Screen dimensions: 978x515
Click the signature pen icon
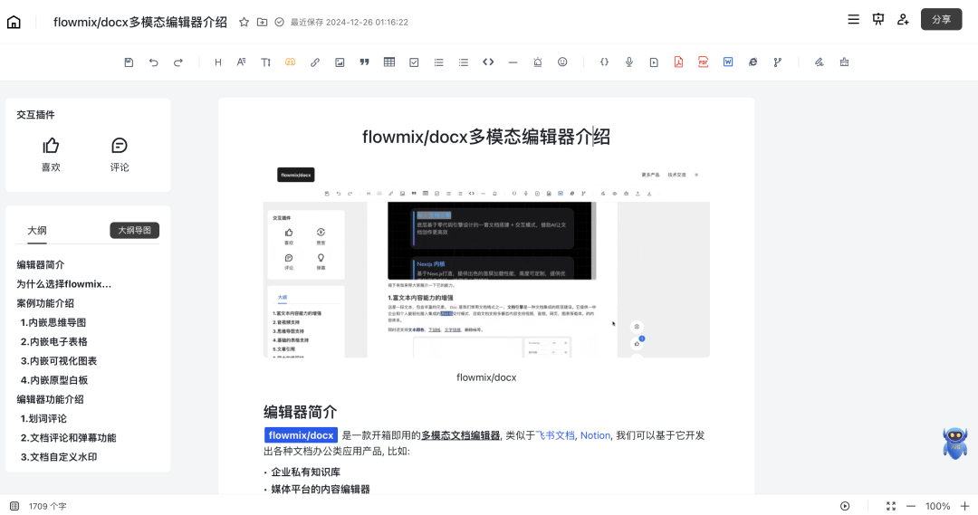point(819,62)
